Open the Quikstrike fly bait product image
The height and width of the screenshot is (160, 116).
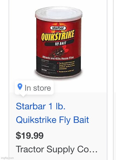pyautogui.click(x=58, y=42)
